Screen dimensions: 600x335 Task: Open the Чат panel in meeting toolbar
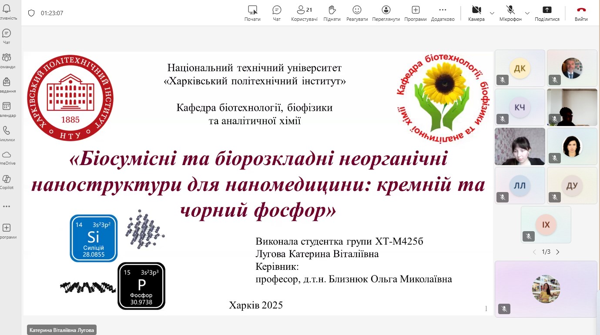[277, 13]
